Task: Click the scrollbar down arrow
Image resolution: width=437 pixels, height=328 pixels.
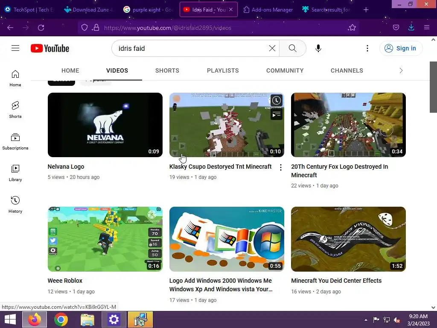Action: (x=433, y=307)
